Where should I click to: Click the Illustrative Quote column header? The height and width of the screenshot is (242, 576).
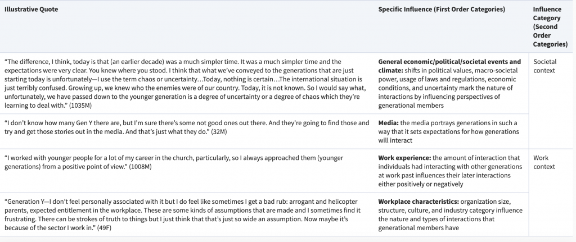(x=31, y=10)
